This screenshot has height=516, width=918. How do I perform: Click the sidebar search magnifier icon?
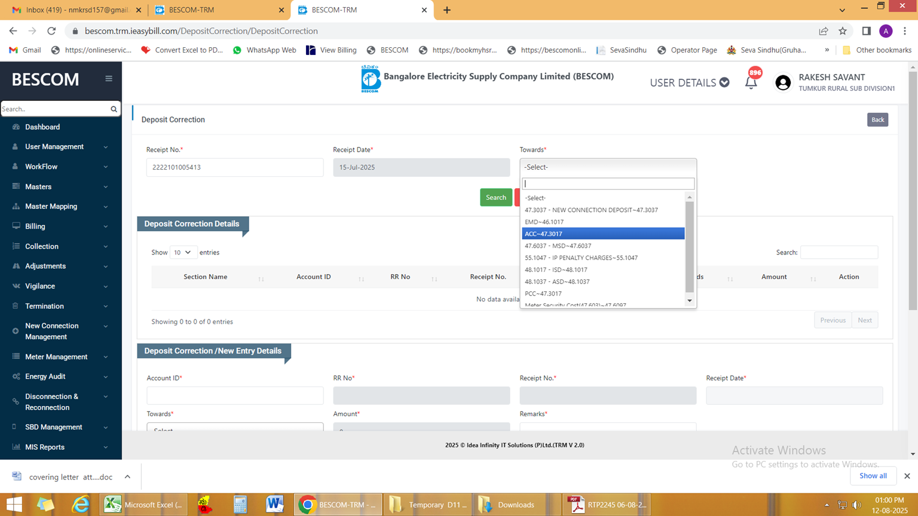click(x=114, y=109)
